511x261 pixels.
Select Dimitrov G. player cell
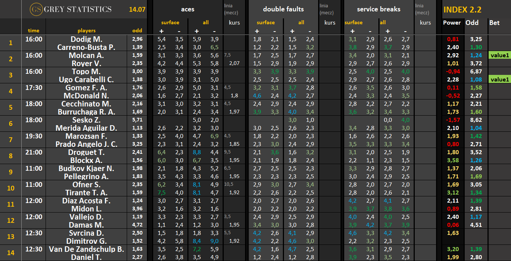tap(86, 241)
